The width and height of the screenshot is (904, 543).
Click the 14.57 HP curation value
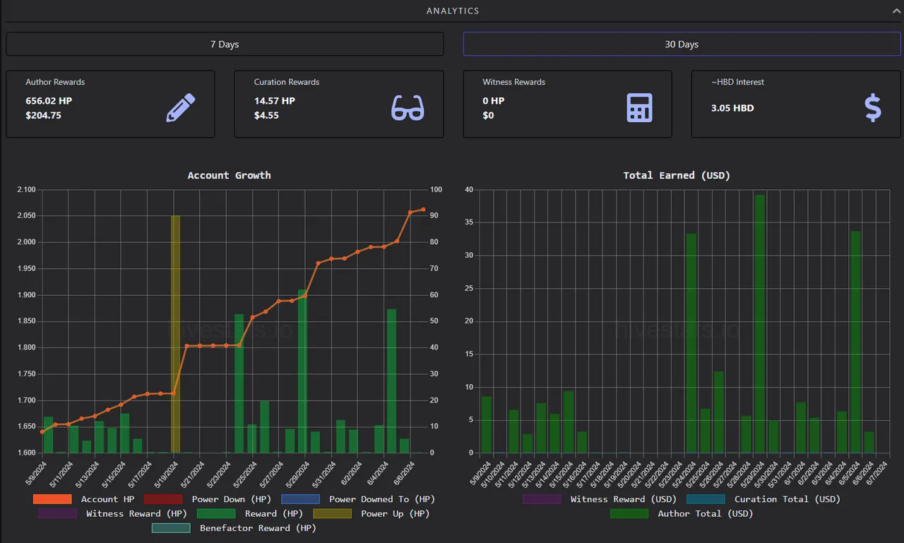pos(275,101)
